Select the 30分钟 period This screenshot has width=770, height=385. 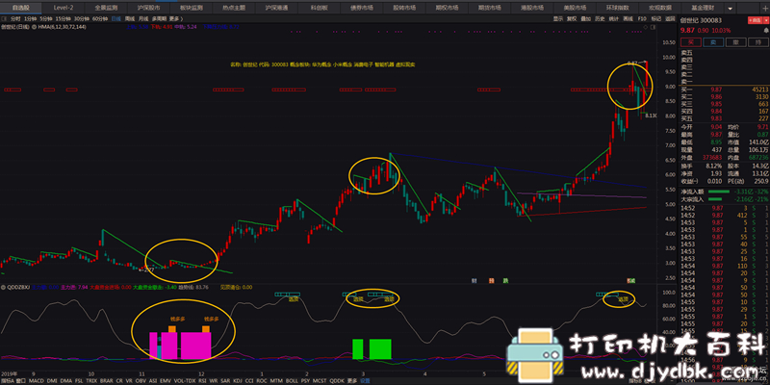click(80, 19)
